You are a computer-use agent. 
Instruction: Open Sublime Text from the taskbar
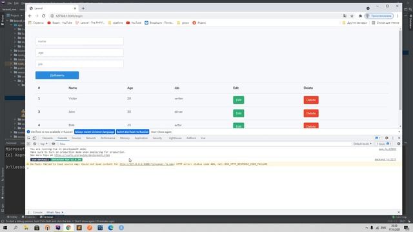(79, 227)
